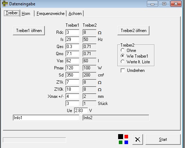Pick the green color square
The height and width of the screenshot is (148, 185).
click(121, 142)
